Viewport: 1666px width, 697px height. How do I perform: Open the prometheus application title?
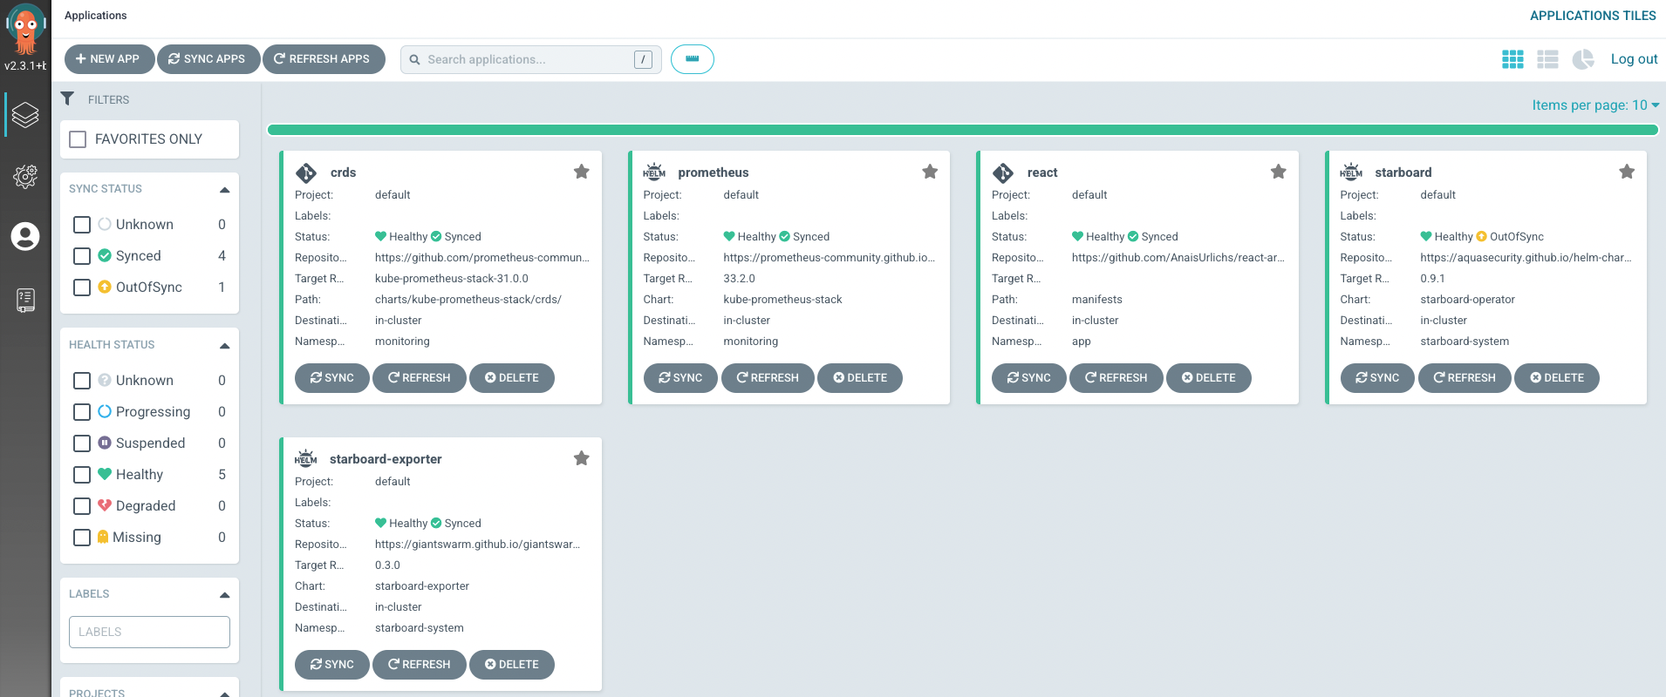[713, 173]
